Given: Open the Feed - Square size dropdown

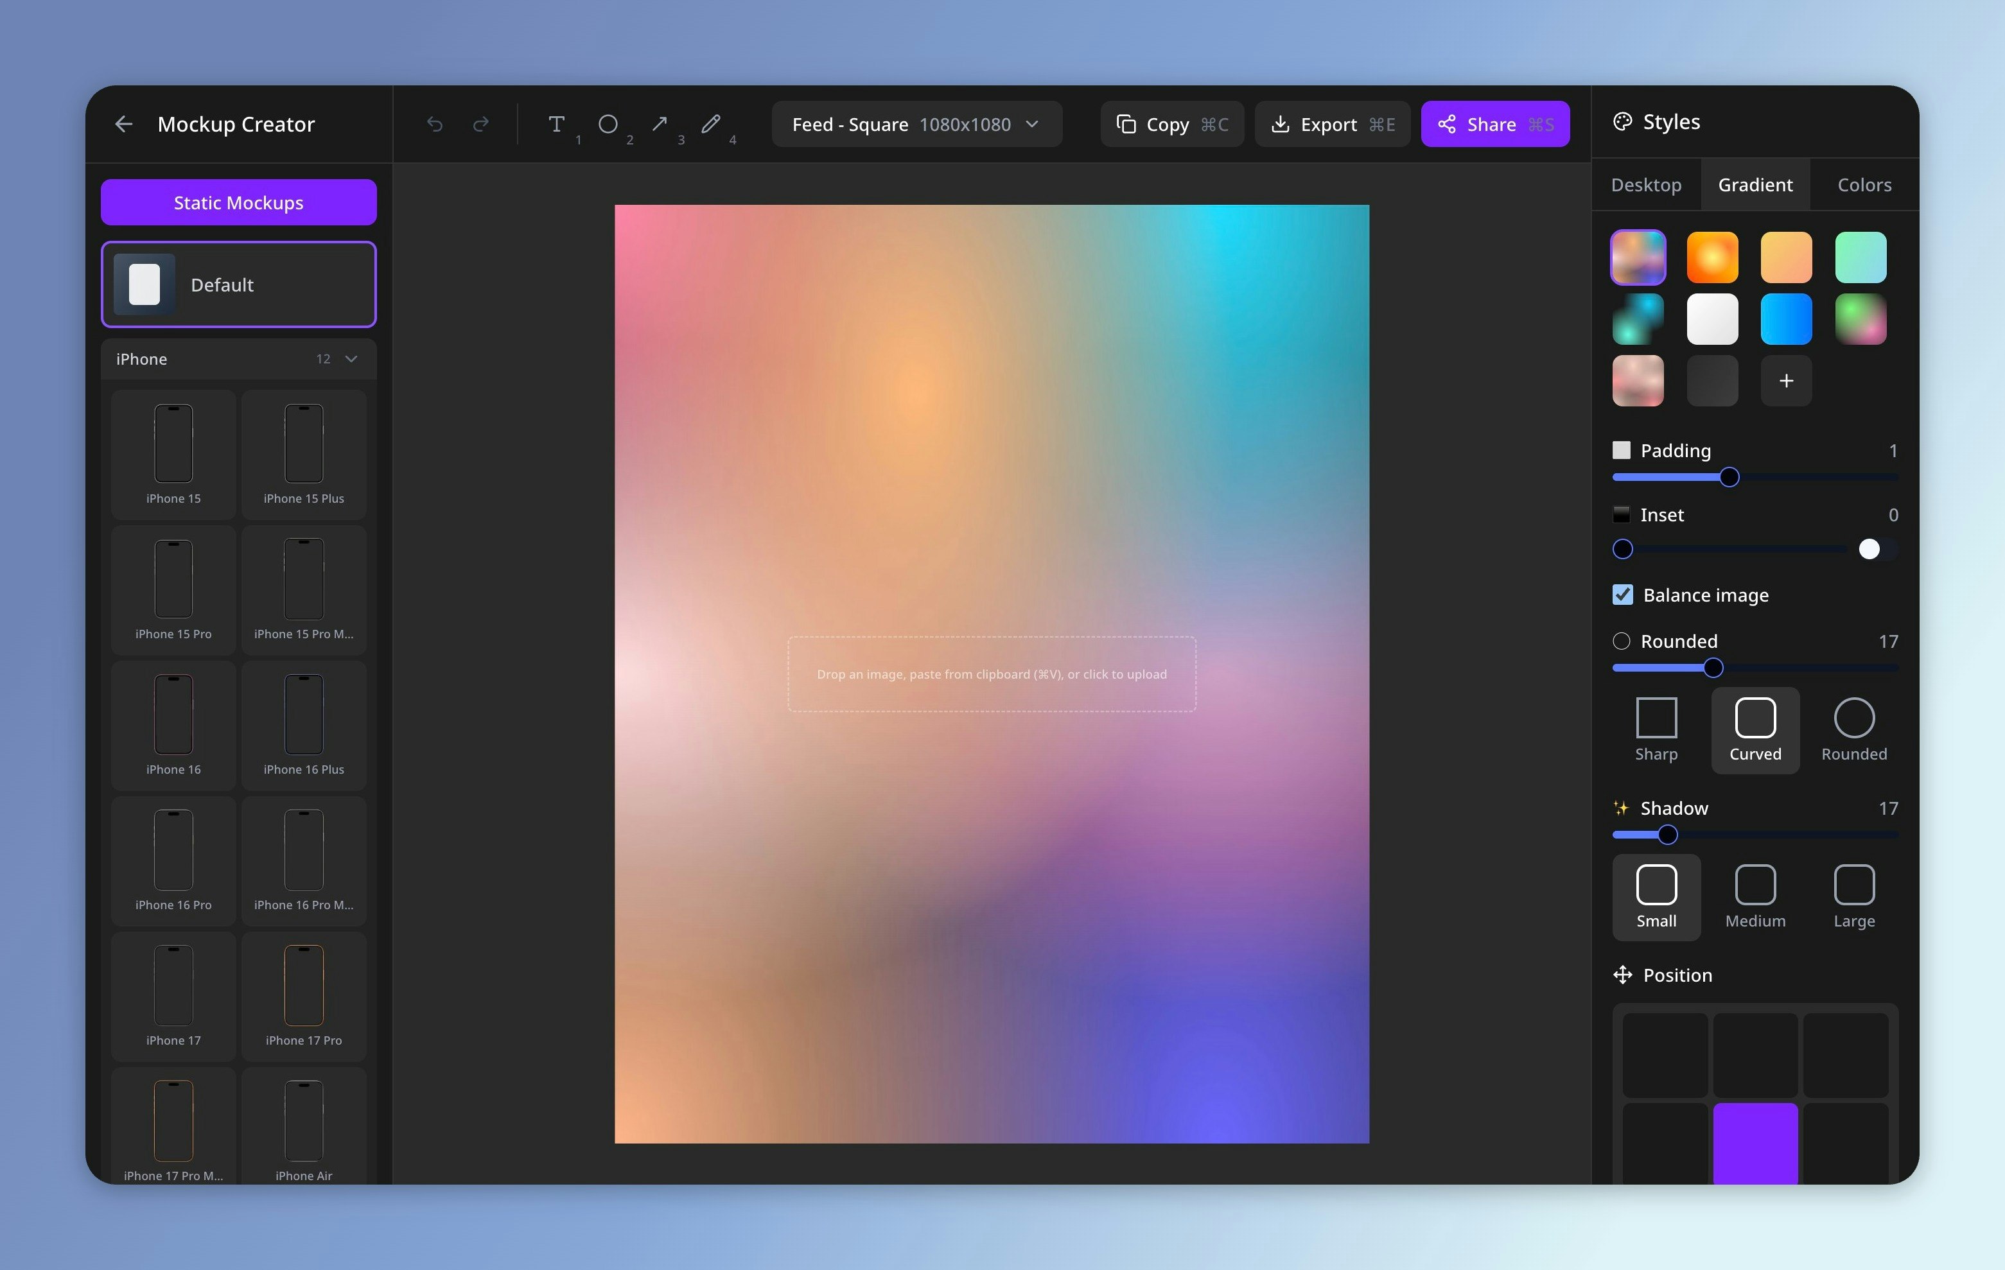Looking at the screenshot, I should [x=916, y=123].
